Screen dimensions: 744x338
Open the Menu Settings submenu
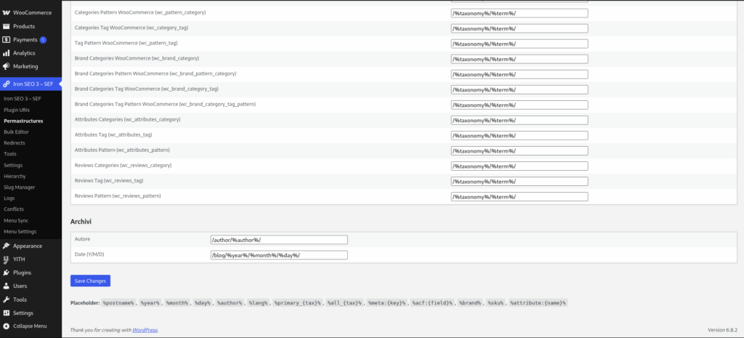coord(20,232)
